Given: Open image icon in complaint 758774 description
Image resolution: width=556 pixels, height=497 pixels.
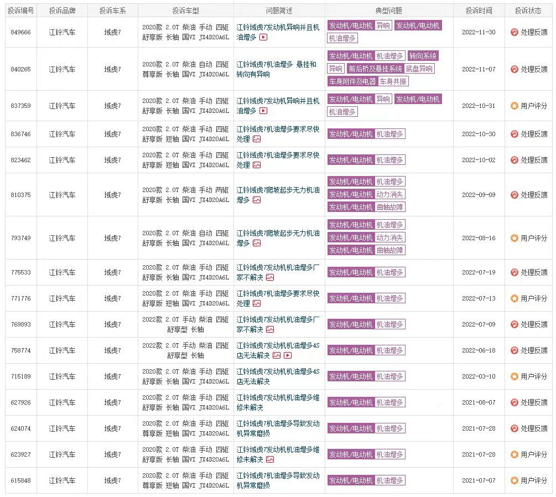Looking at the screenshot, I should coord(277,355).
